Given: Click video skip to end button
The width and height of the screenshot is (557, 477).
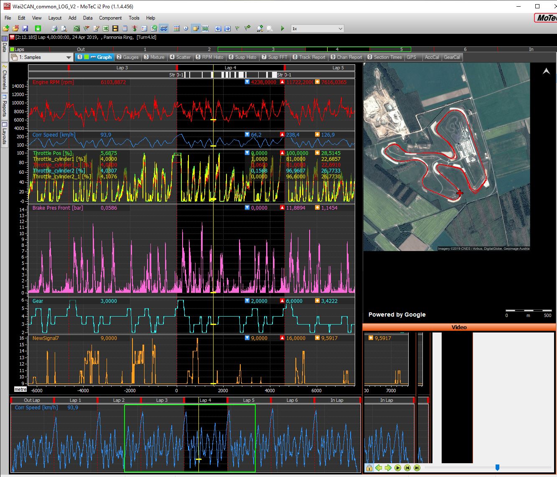Looking at the screenshot, I should point(417,468).
